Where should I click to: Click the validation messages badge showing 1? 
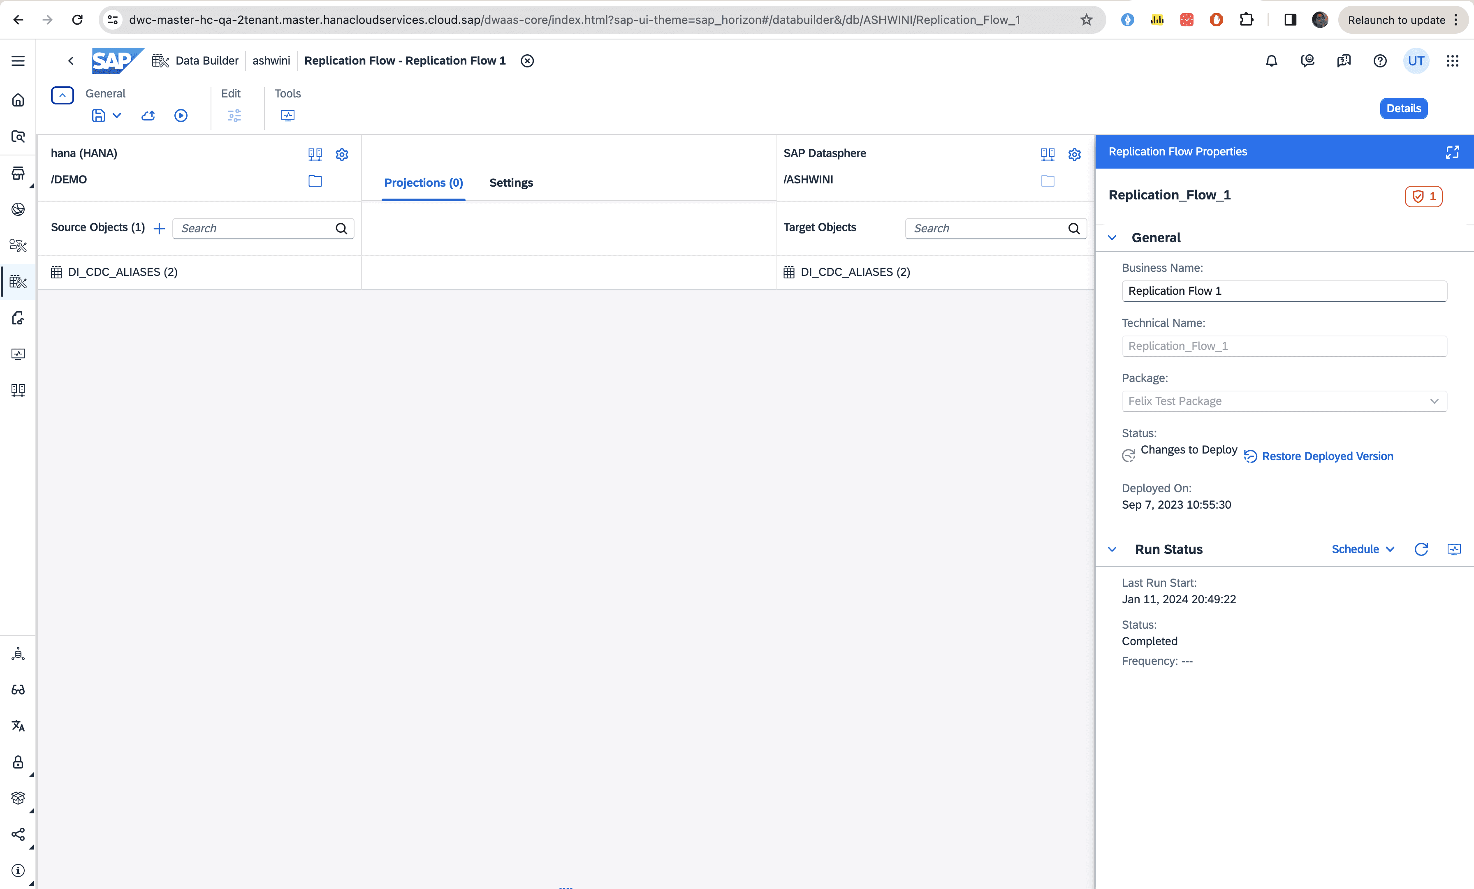pyautogui.click(x=1423, y=196)
